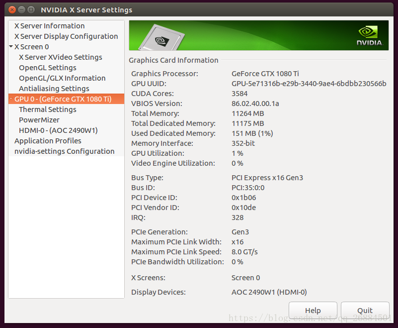This screenshot has height=328, width=398.
Task: Click Total Dedicated Memory 11175 MB
Action: (248, 123)
